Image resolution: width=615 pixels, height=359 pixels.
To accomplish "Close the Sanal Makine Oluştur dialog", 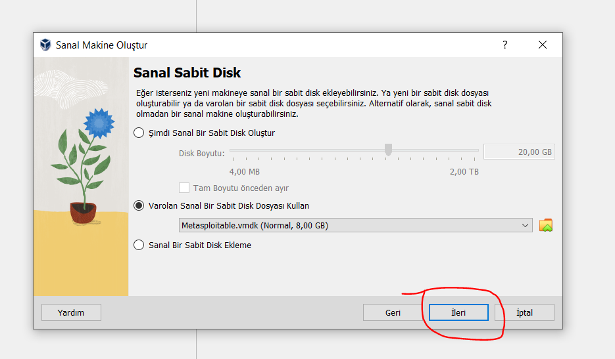I will 543,45.
